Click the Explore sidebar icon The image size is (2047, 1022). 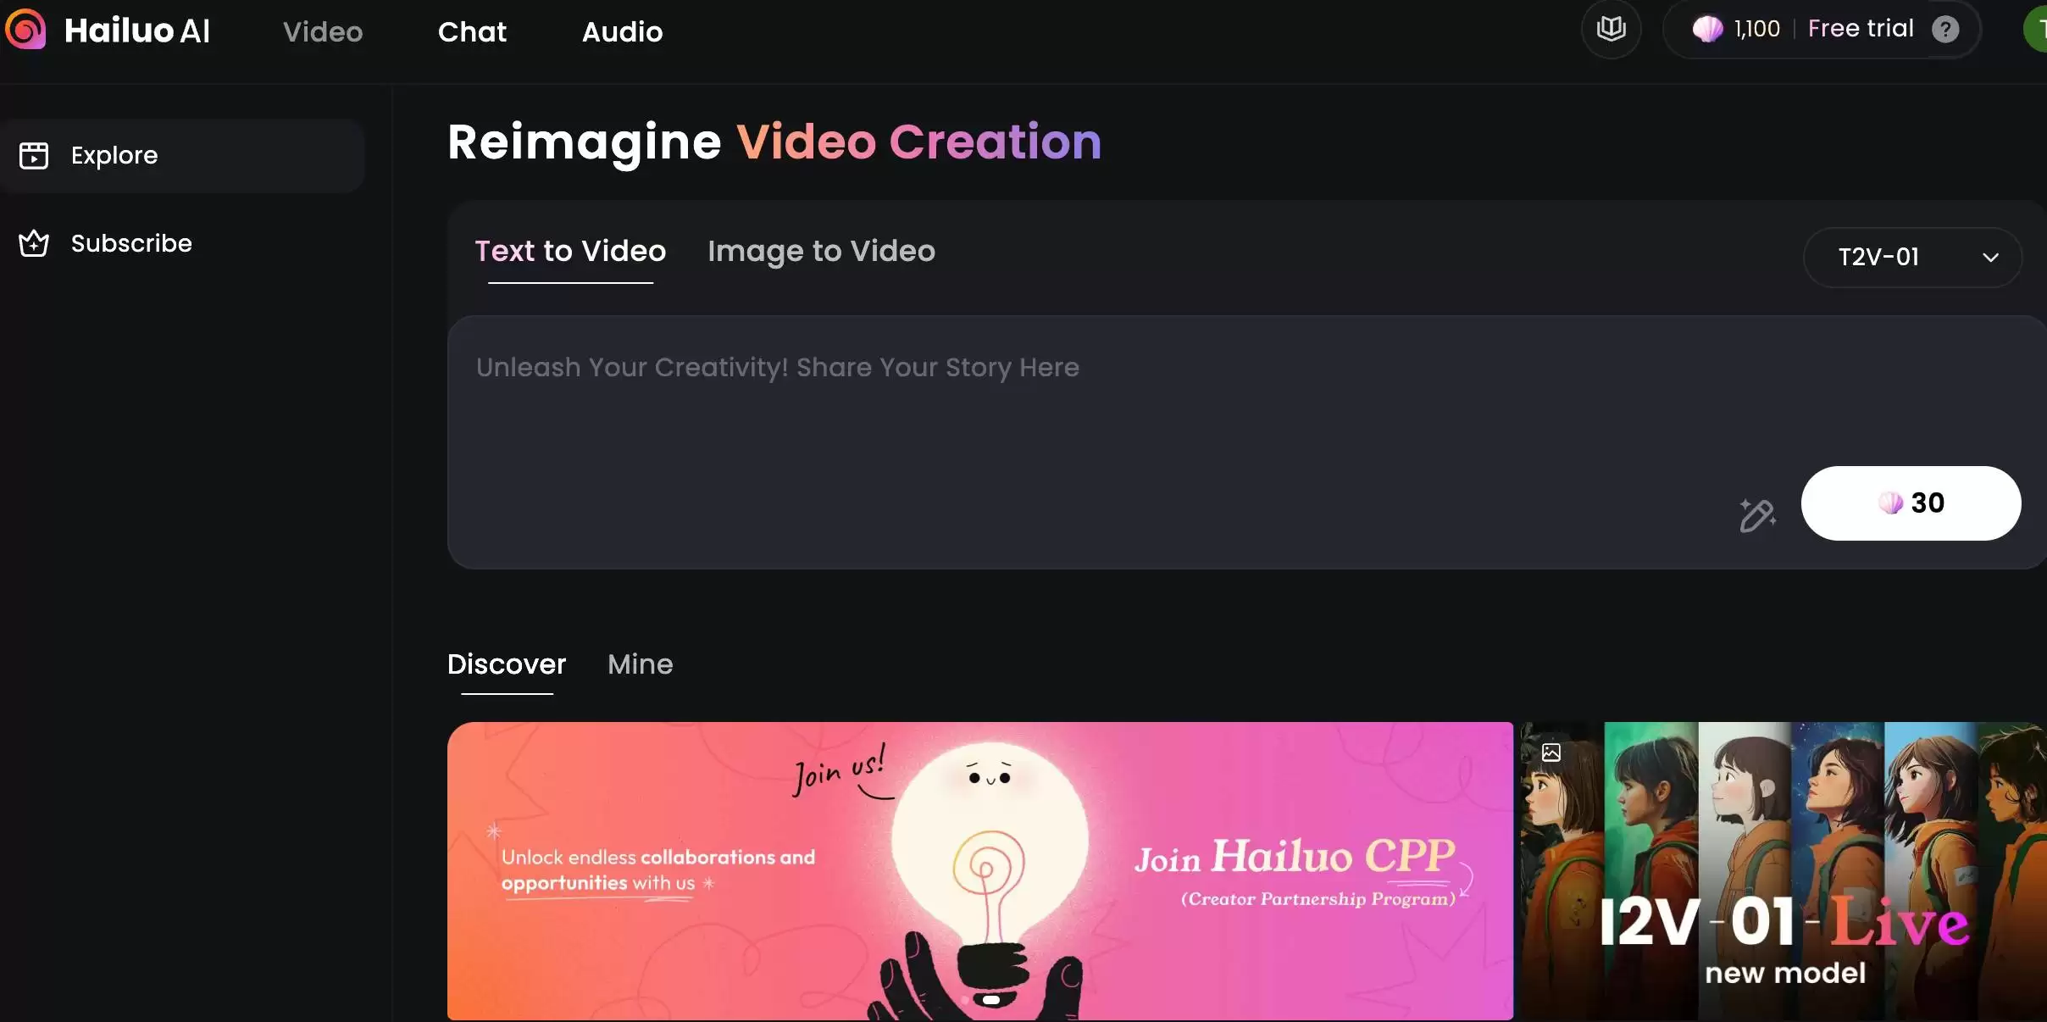[34, 155]
